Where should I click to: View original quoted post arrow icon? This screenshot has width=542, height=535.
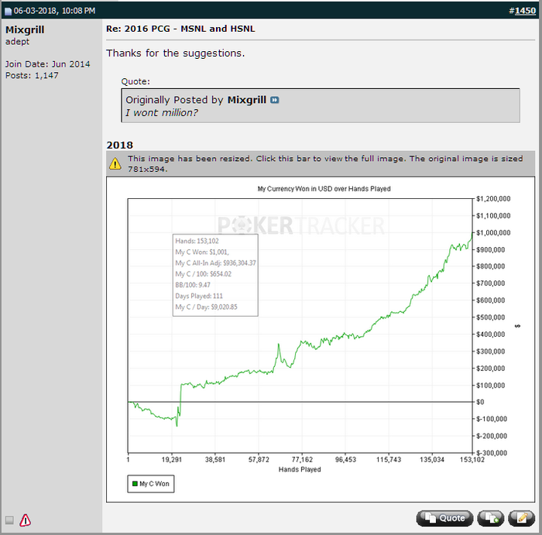pos(274,100)
